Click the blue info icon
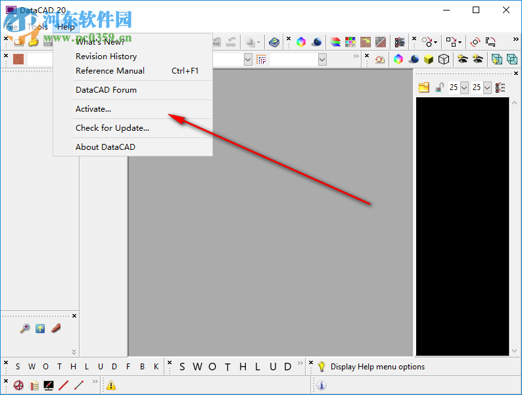The width and height of the screenshot is (522, 395). [x=321, y=385]
